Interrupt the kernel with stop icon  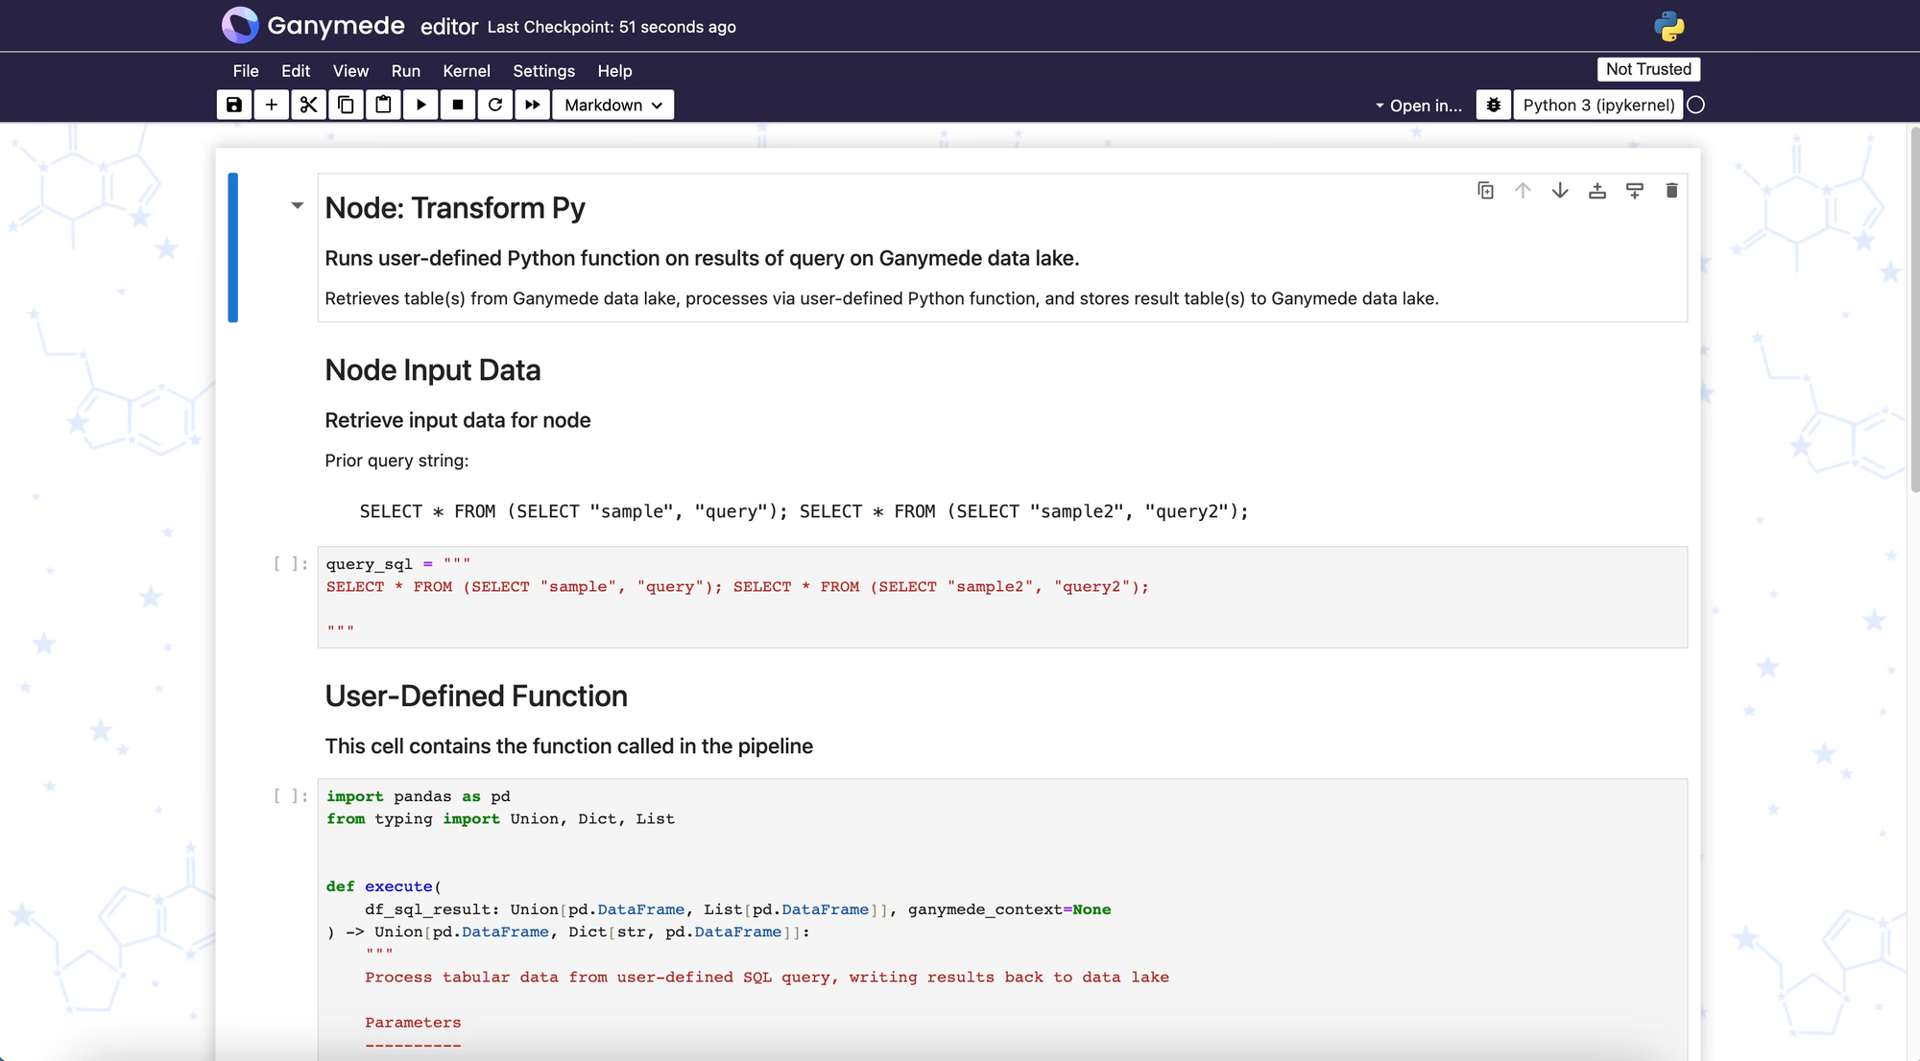click(x=458, y=105)
